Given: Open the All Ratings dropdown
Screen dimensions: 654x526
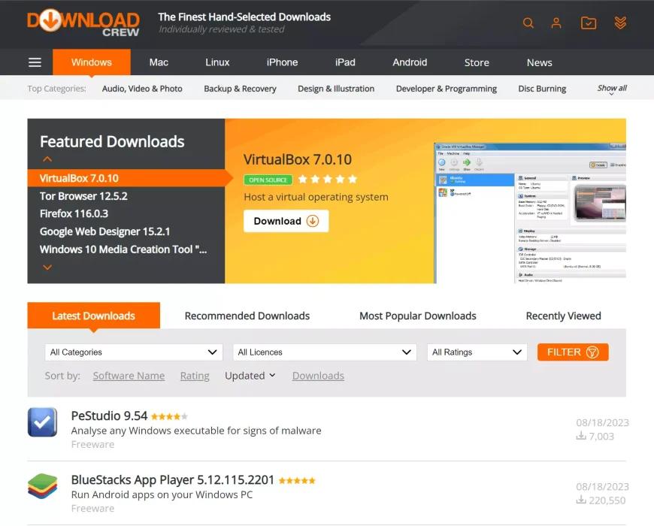Looking at the screenshot, I should (x=477, y=352).
